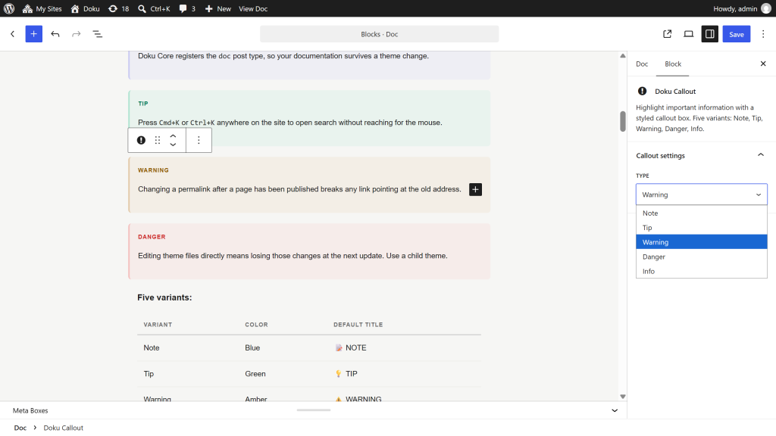Toggle the block inserter plus button
The image size is (776, 436).
(x=33, y=34)
